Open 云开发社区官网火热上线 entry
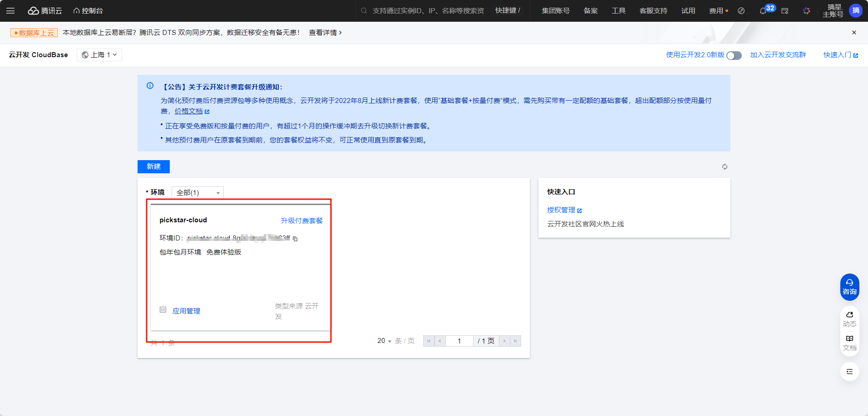 pos(586,224)
